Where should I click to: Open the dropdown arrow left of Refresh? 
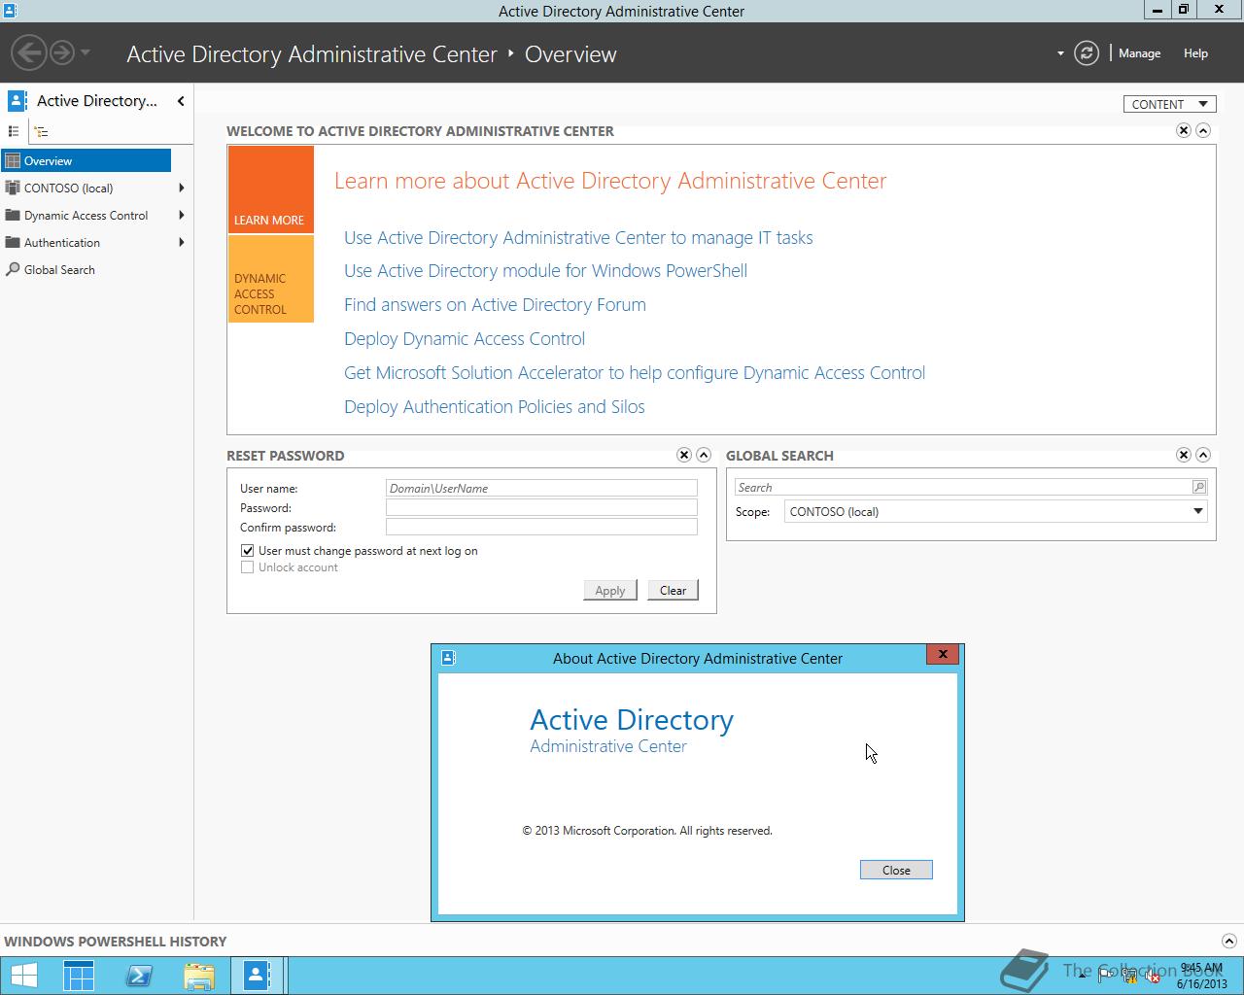(x=1060, y=53)
